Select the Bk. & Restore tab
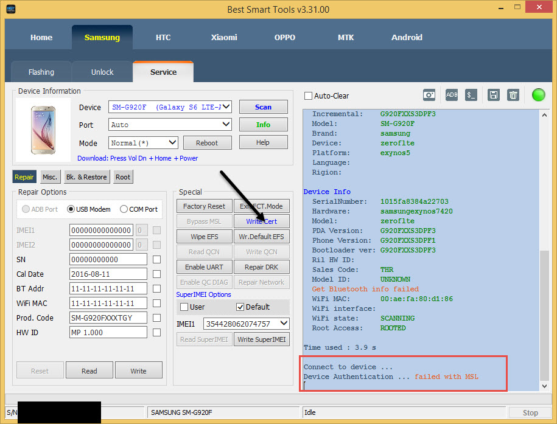This screenshot has width=557, height=424. (x=86, y=177)
